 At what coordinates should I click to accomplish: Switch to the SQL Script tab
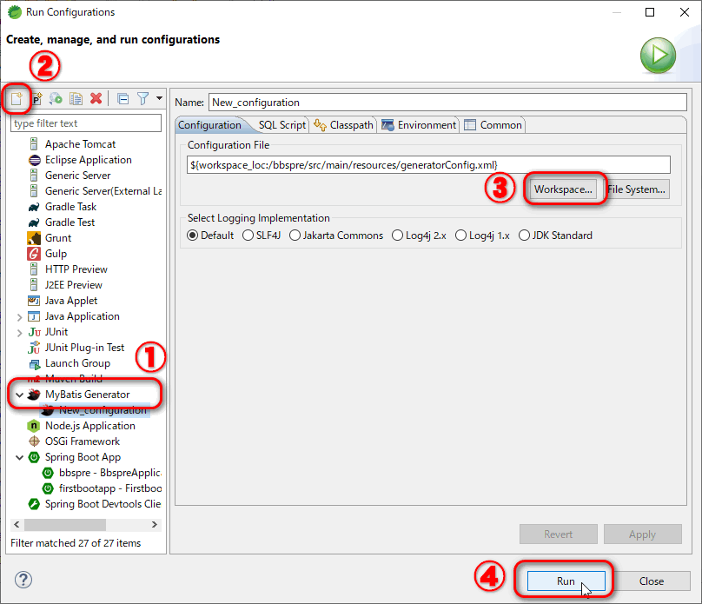(x=276, y=125)
